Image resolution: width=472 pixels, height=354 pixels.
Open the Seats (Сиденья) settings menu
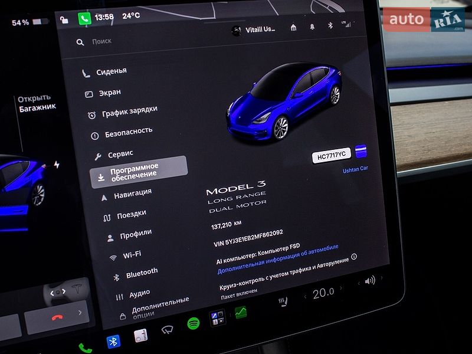pos(104,72)
